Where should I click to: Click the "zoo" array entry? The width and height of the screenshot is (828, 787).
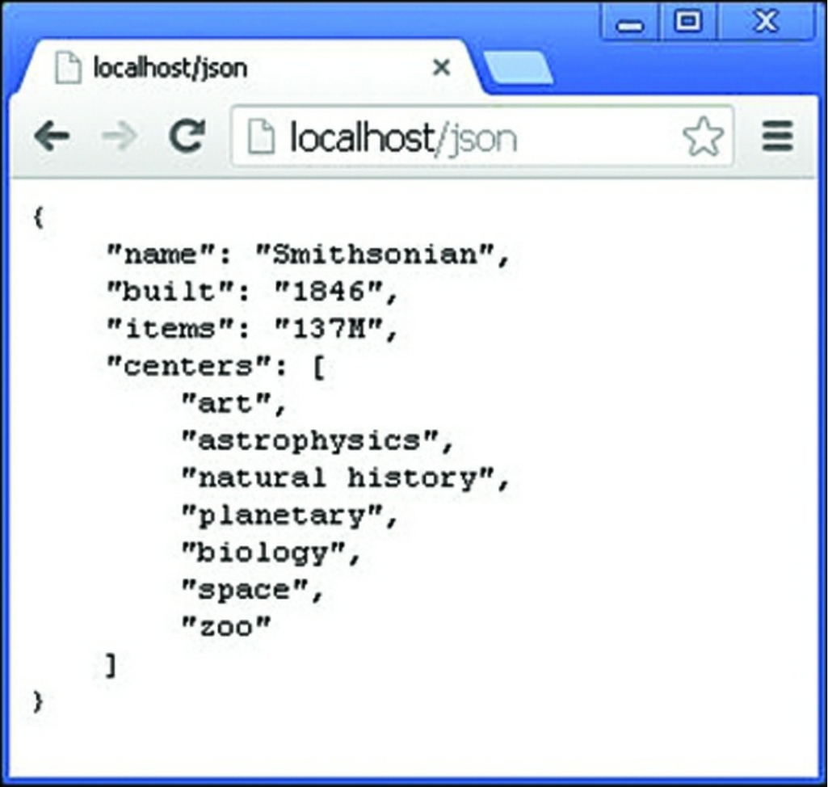tap(225, 628)
